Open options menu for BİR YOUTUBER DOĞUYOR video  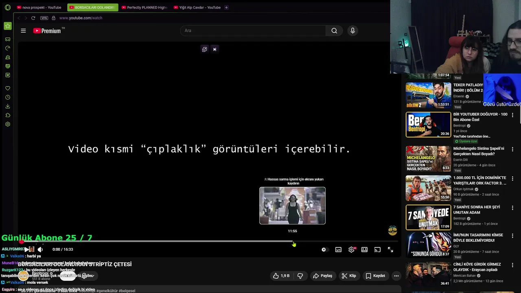[x=512, y=115]
